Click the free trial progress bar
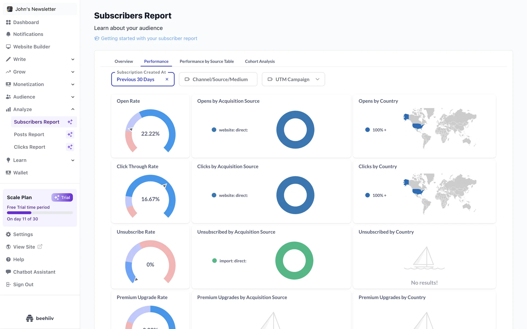Image resolution: width=527 pixels, height=329 pixels. pos(40,213)
